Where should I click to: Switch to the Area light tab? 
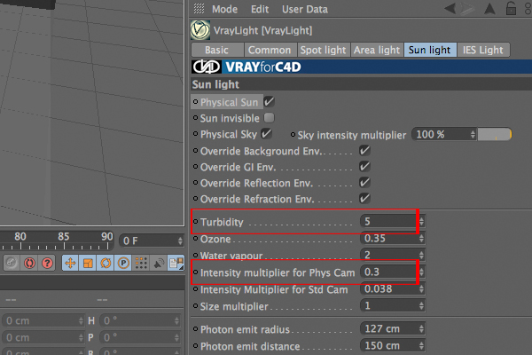(x=377, y=50)
